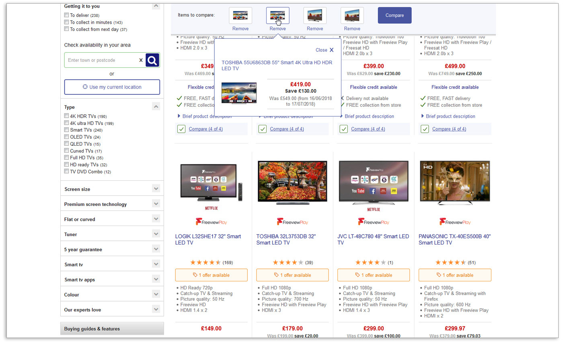Tick the To deliver checkbox
This screenshot has height=342, width=563.
click(x=66, y=15)
